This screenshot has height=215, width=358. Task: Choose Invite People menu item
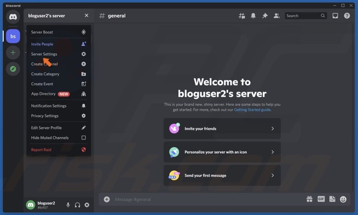coord(58,44)
